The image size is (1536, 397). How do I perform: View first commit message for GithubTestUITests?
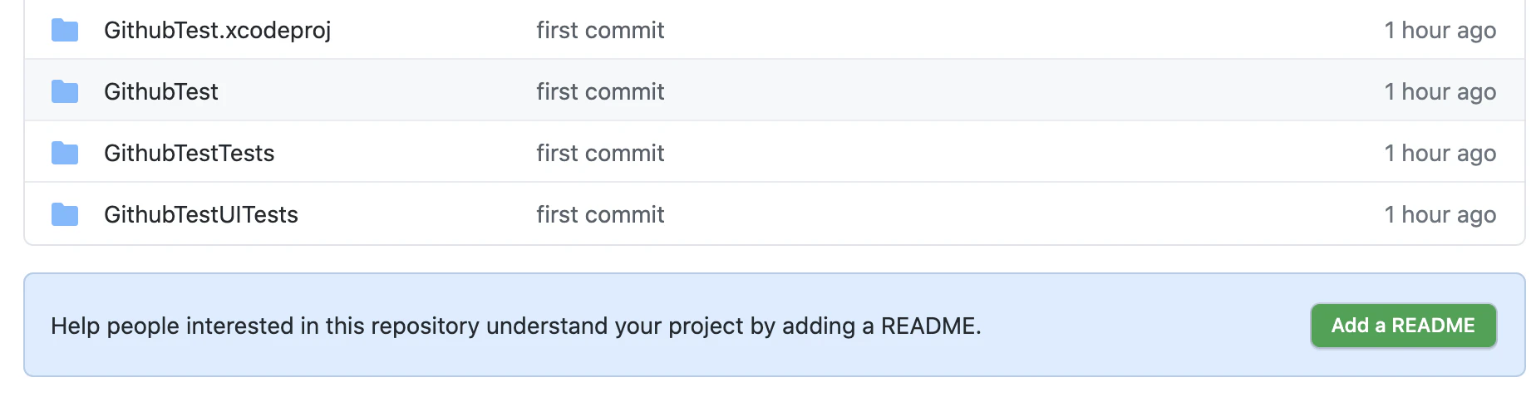[600, 214]
